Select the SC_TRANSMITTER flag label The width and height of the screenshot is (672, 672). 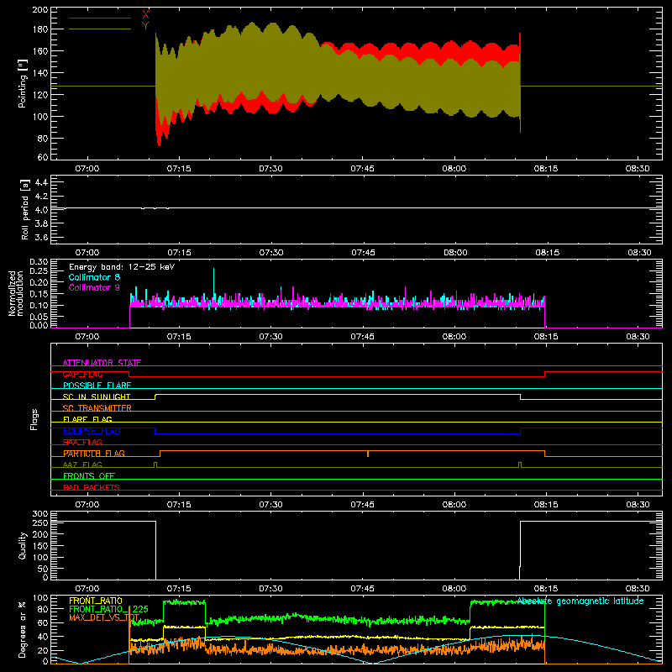pyautogui.click(x=97, y=408)
